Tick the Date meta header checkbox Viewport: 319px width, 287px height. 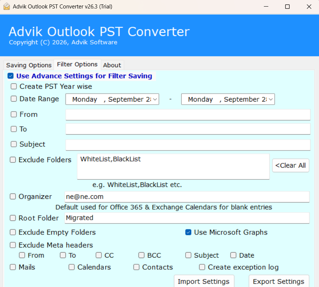coord(233,255)
